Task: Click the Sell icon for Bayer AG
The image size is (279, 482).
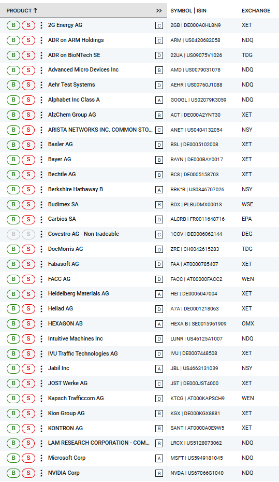Action: 28,160
